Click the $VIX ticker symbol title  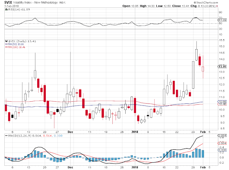8,2
